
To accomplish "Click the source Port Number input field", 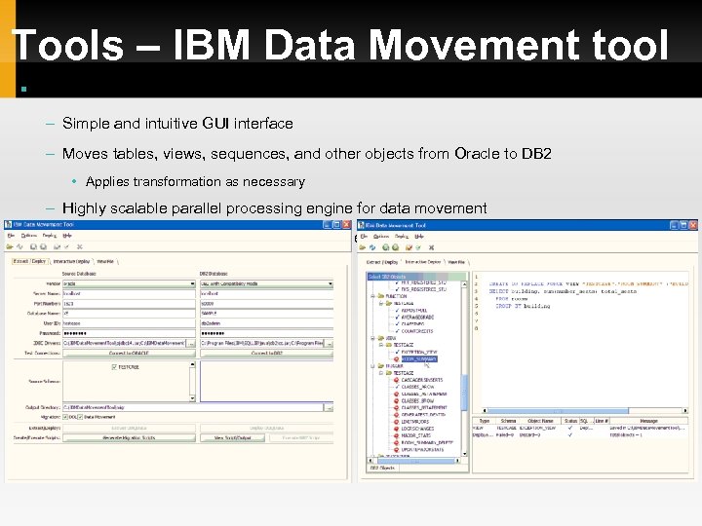I will tap(129, 303).
